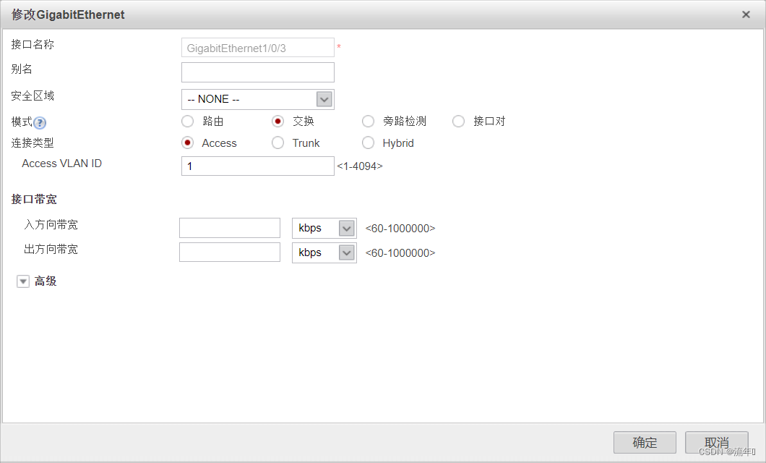Viewport: 766px width, 463px height.
Task: Select 路由 mode radio button
Action: click(x=188, y=121)
